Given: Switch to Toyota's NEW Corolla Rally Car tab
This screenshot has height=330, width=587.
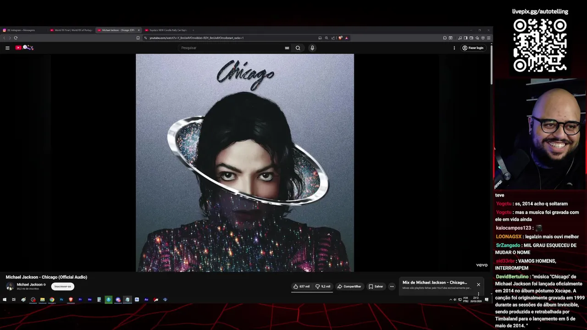Looking at the screenshot, I should [166, 30].
